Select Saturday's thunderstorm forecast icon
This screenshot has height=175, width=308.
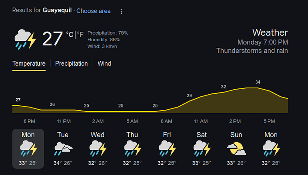click(202, 148)
